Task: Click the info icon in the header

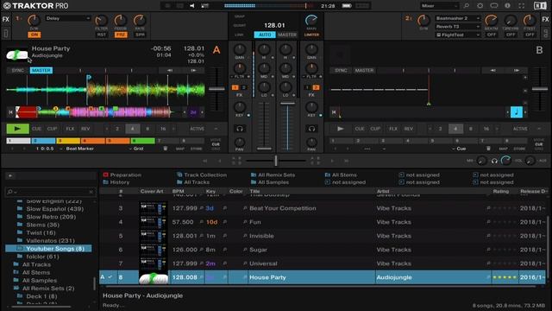Action: point(508,6)
